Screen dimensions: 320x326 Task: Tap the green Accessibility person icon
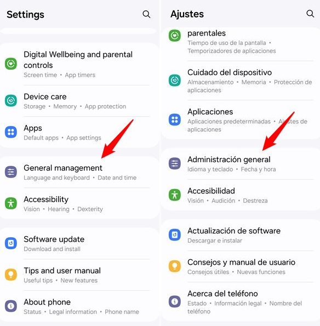[x=11, y=203]
